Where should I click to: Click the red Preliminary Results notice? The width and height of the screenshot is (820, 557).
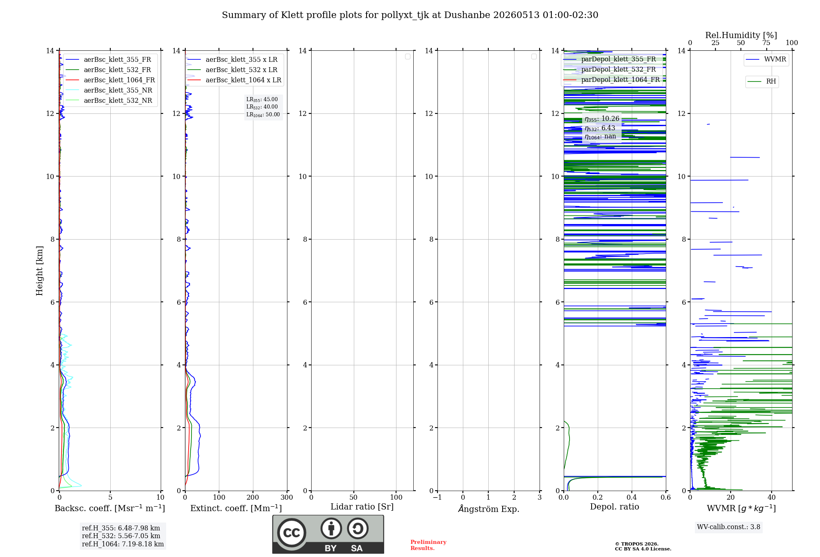tap(428, 545)
